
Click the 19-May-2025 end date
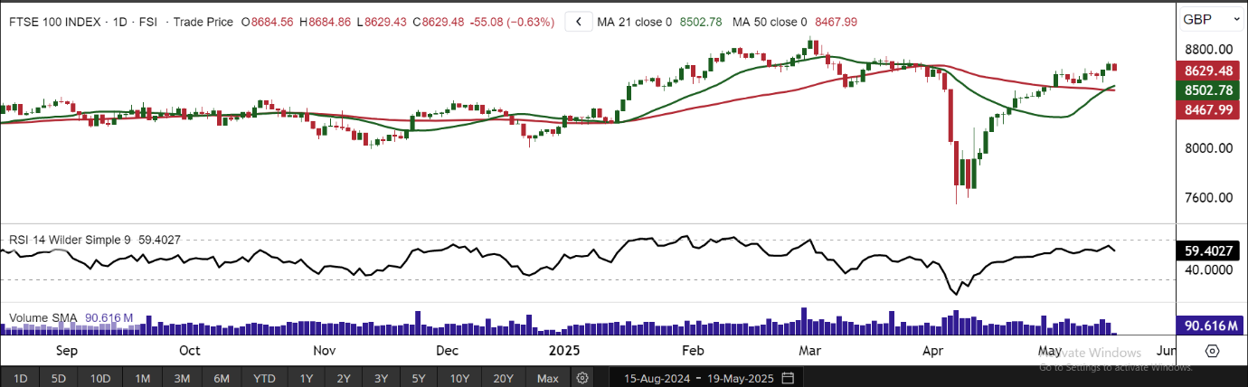[x=742, y=377]
